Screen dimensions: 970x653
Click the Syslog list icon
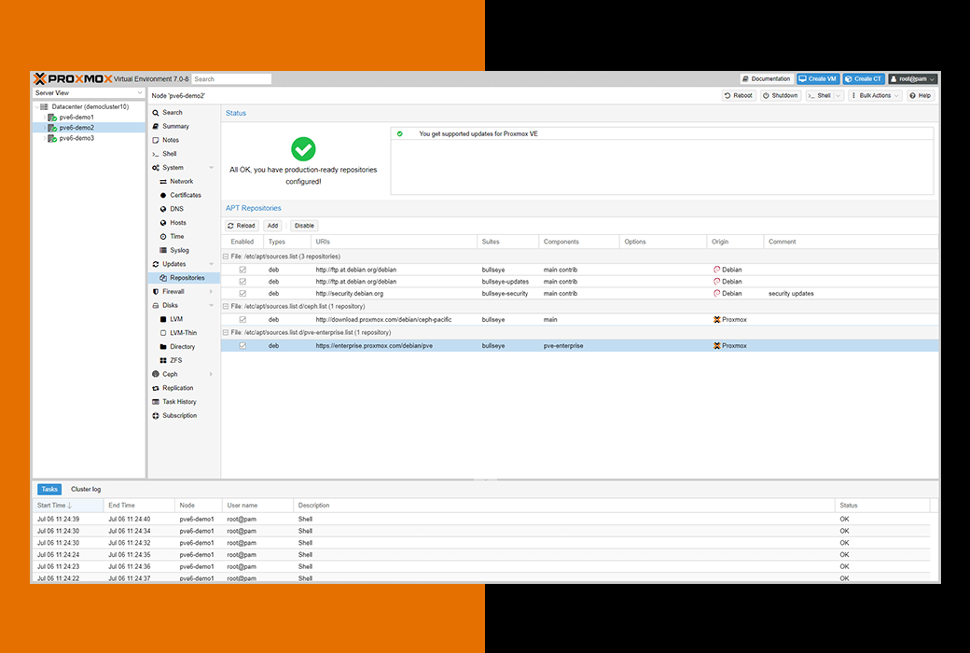[x=163, y=250]
